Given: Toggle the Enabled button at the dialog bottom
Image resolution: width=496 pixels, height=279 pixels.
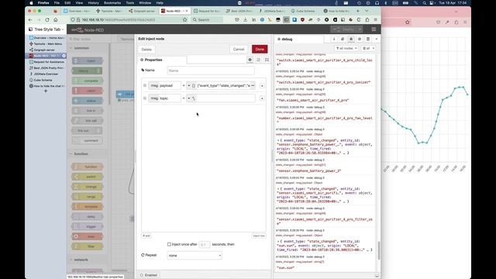Looking at the screenshot, I should tap(149, 275).
